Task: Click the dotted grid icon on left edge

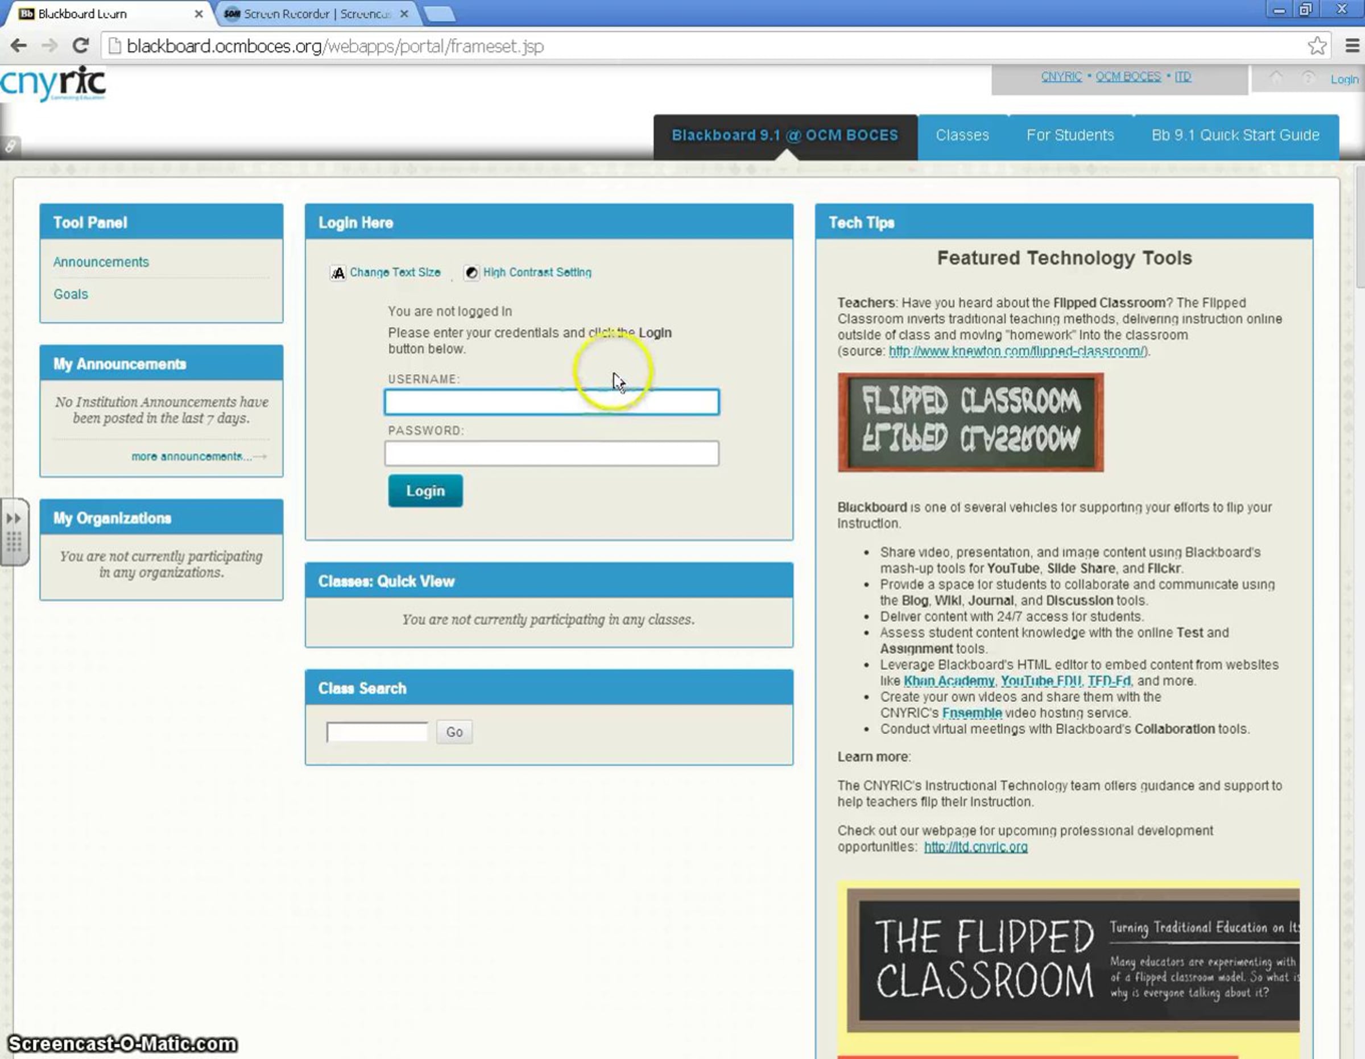Action: [x=13, y=541]
